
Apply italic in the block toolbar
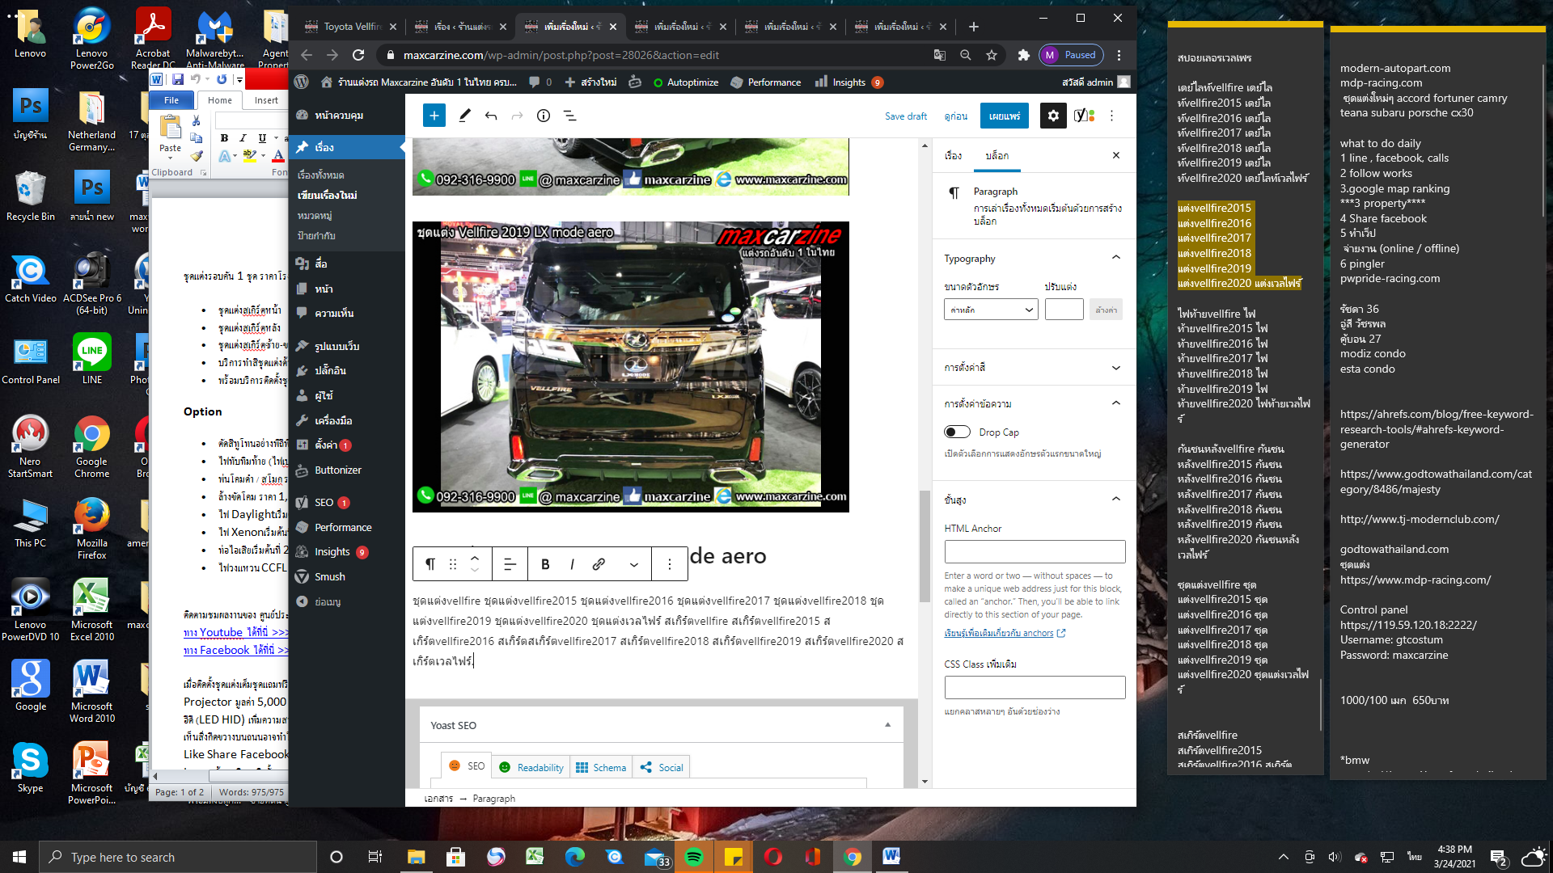572,564
